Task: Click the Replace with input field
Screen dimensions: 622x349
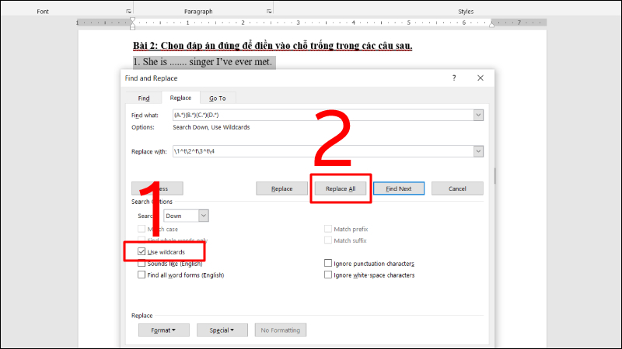Action: [x=323, y=151]
